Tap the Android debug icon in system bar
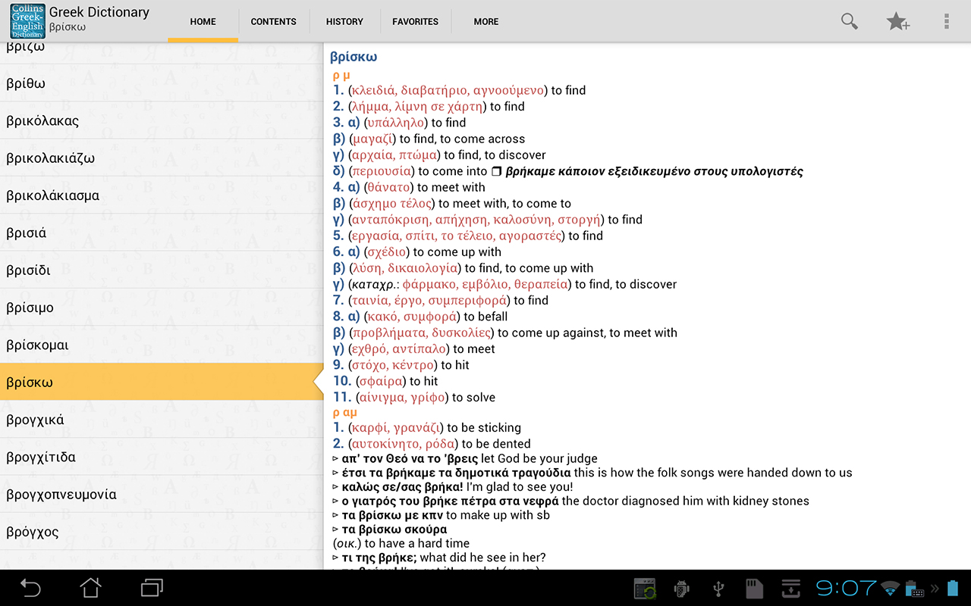Viewport: 971px width, 606px height. [x=681, y=588]
